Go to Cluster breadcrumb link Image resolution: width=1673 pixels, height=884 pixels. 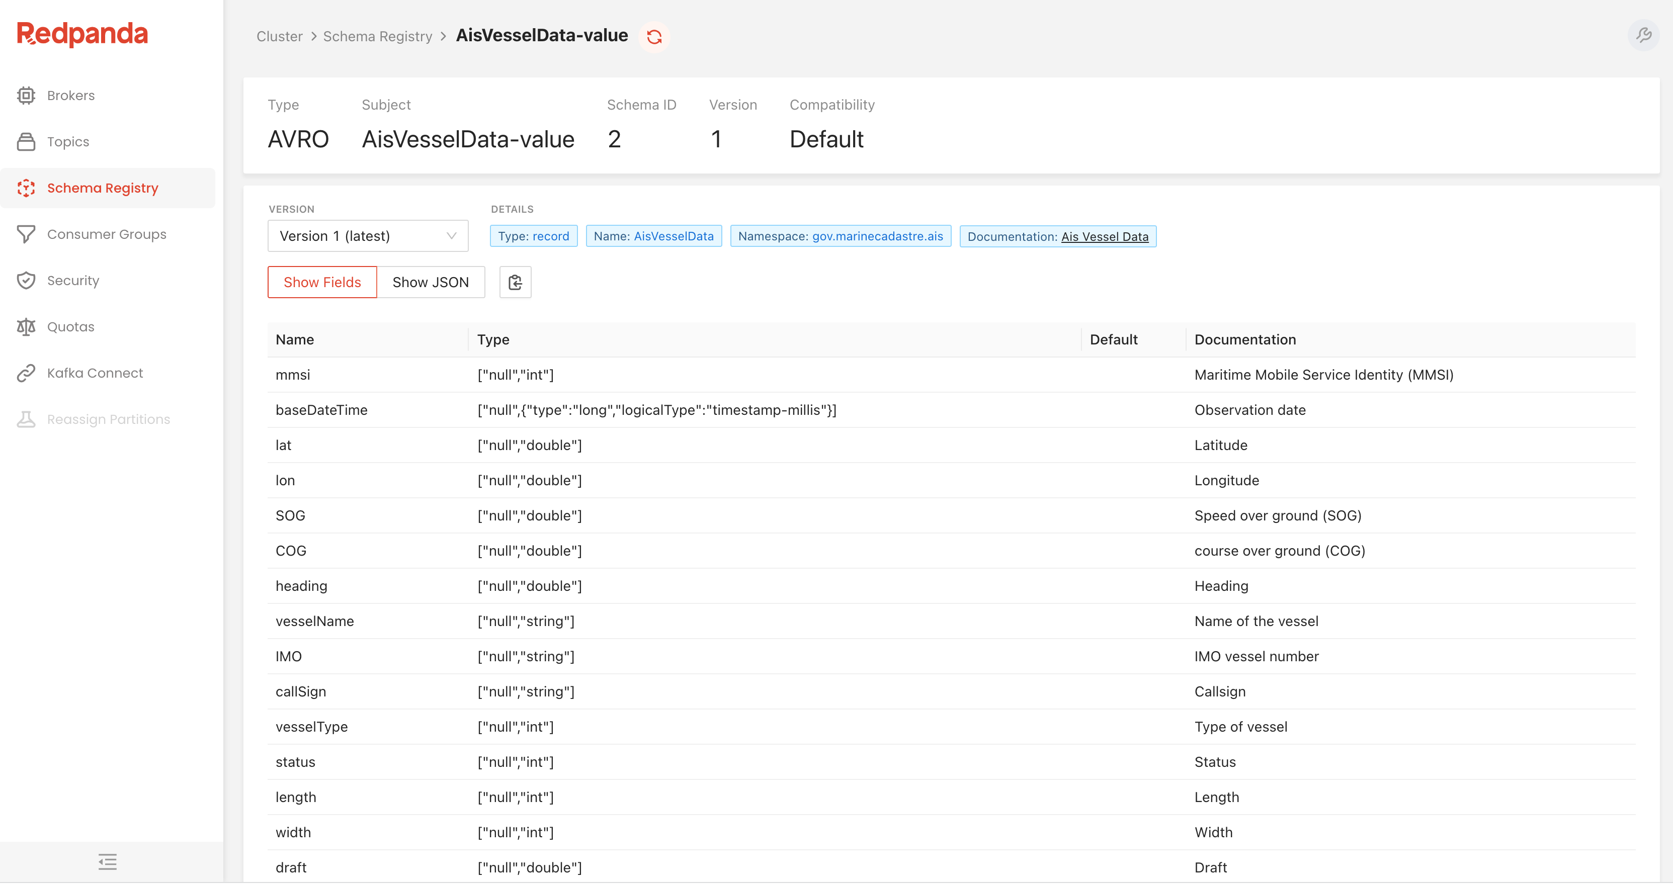[x=279, y=36]
